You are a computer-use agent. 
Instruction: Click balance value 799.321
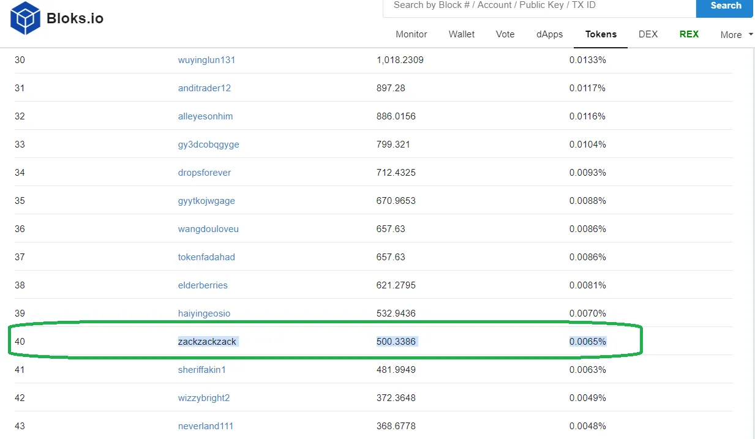click(393, 144)
